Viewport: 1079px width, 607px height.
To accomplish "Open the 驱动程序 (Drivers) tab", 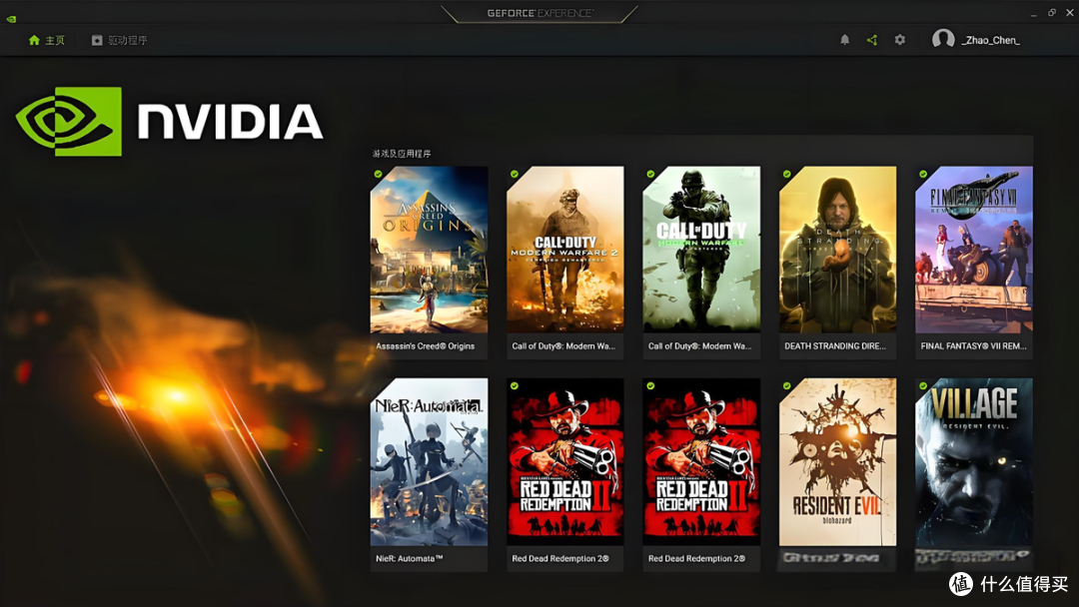I will (x=119, y=41).
